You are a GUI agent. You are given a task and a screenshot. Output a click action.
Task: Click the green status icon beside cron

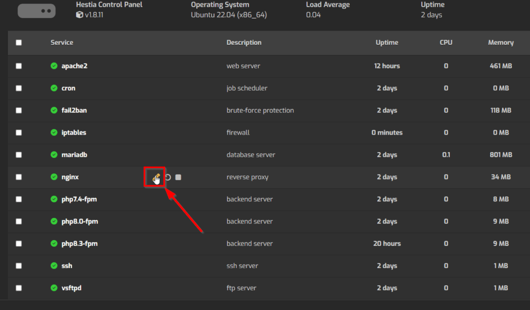coord(54,88)
